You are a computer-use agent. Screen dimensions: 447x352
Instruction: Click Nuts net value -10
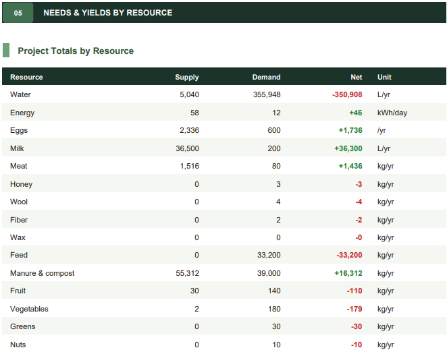(x=357, y=345)
